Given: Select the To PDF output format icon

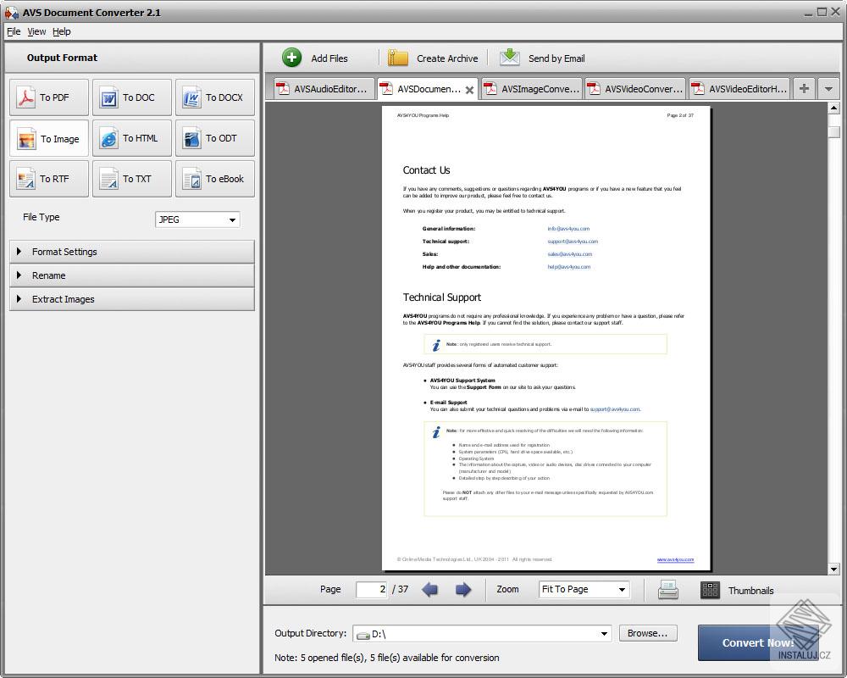Looking at the screenshot, I should point(48,97).
